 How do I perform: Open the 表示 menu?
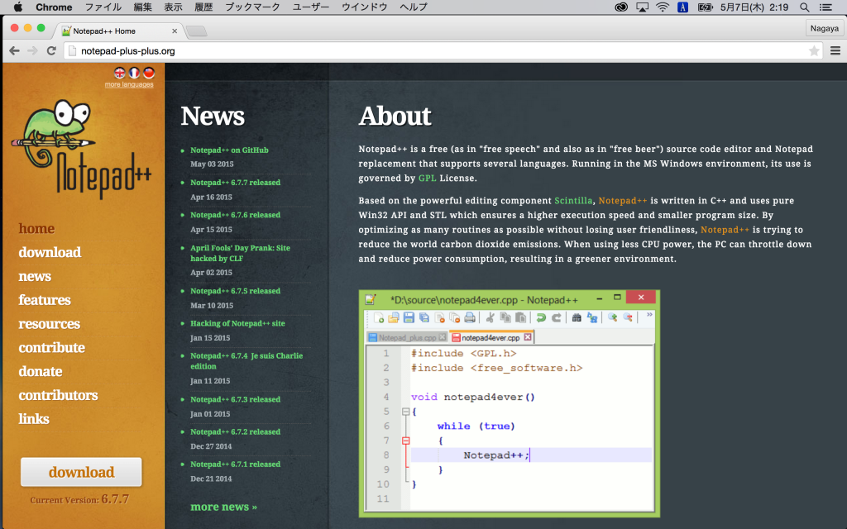click(x=173, y=7)
